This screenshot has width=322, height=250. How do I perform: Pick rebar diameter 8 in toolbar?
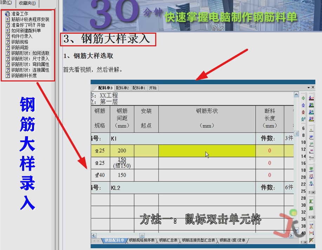pyautogui.click(x=303, y=136)
